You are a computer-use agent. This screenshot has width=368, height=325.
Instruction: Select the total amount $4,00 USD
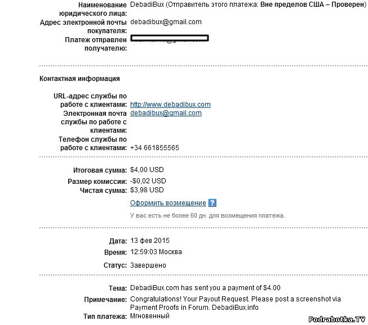147,170
